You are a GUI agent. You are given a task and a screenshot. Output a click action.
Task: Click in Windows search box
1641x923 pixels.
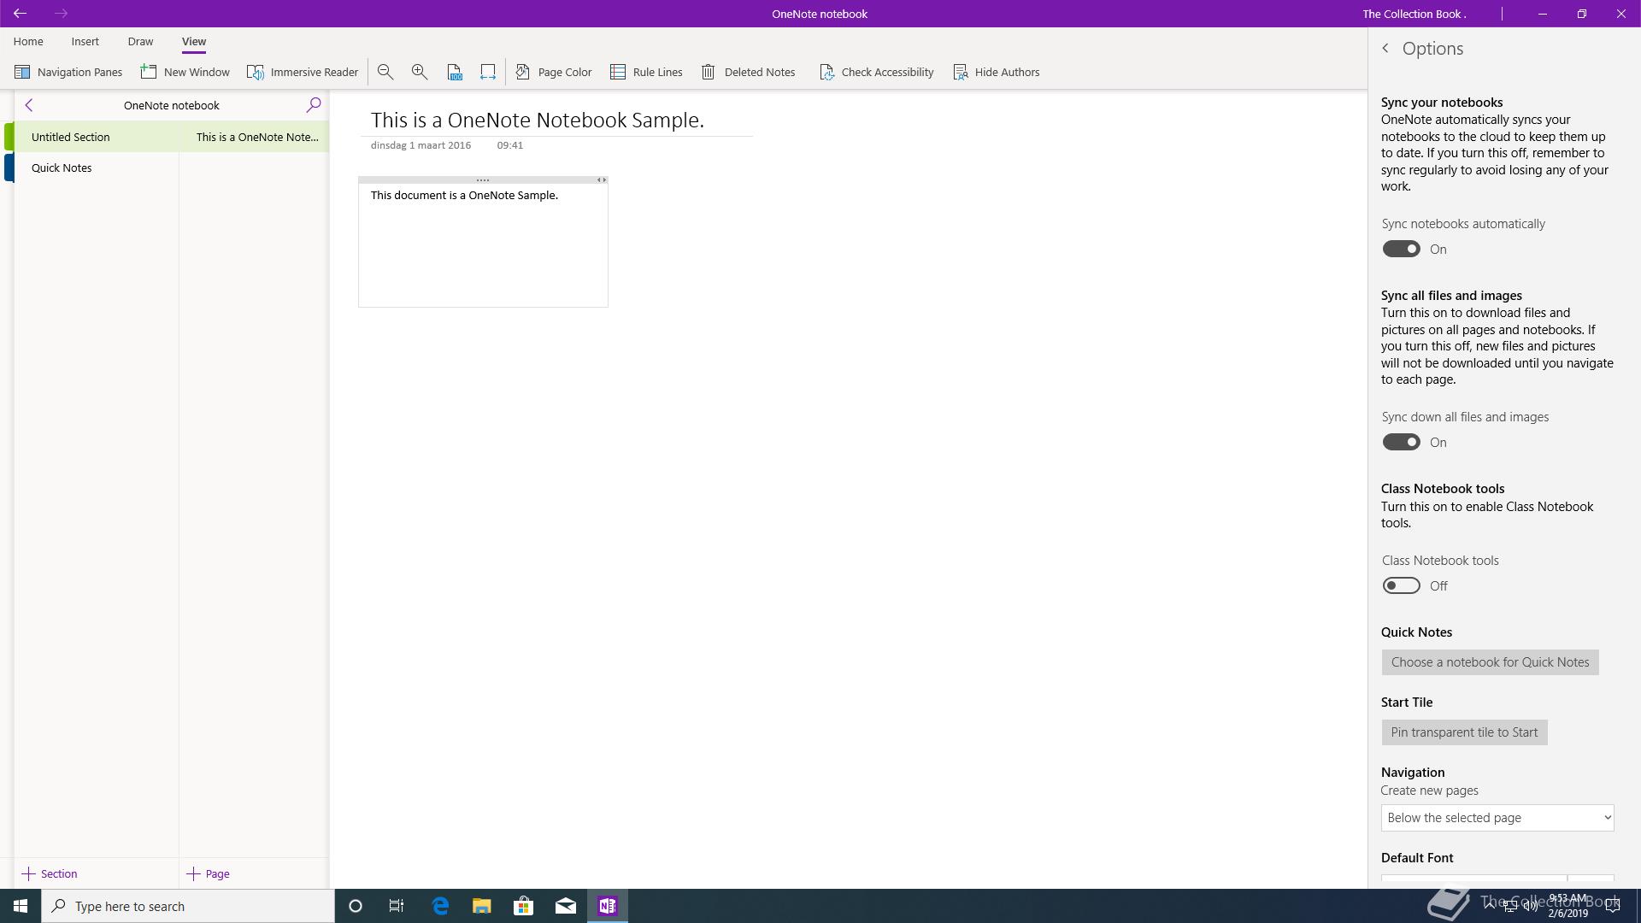[x=188, y=906]
